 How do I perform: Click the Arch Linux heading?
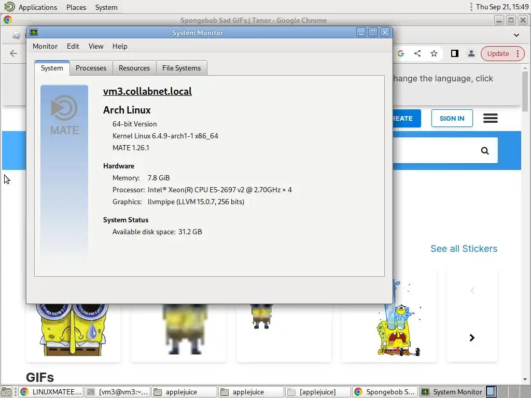tap(127, 110)
